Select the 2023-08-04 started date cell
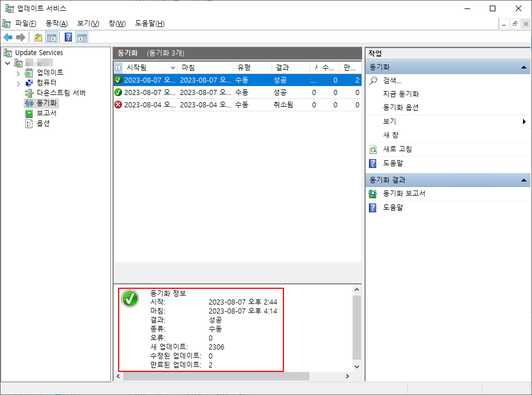This screenshot has height=395, width=532. (150, 105)
